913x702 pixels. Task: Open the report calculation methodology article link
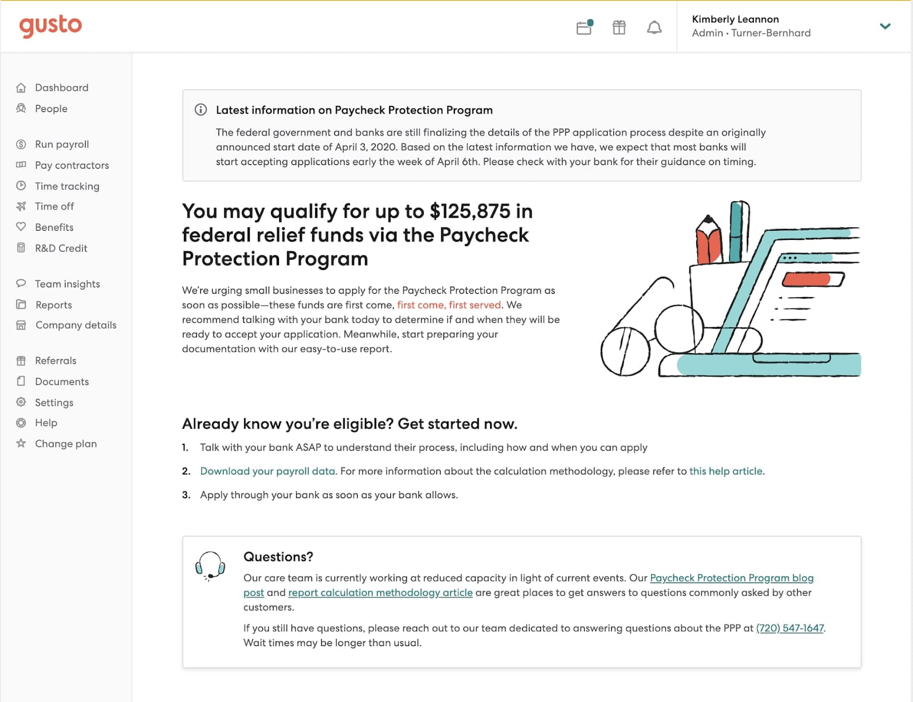[x=381, y=593]
